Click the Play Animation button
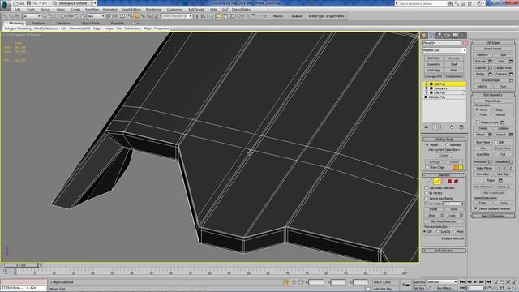This screenshot has height=292, width=519. tap(476, 281)
